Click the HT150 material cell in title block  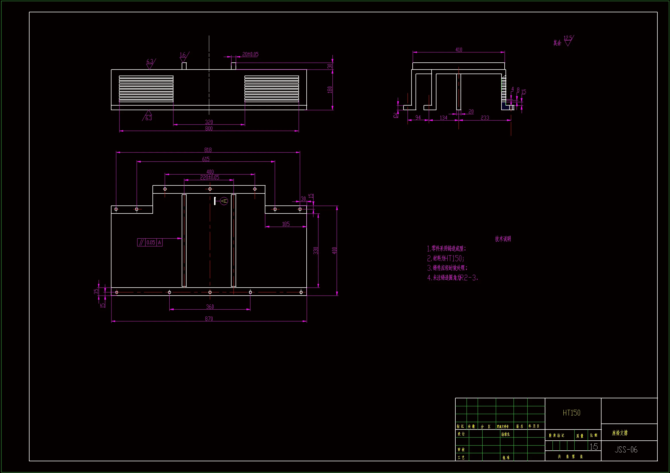[571, 413]
